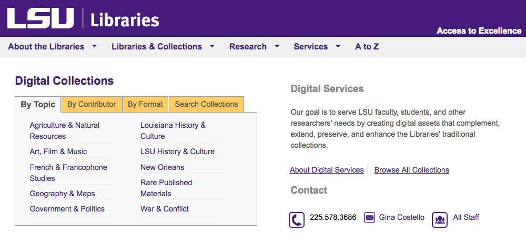This screenshot has height=242, width=526.
Task: Expand the Research dropdown arrow
Action: [x=277, y=46]
